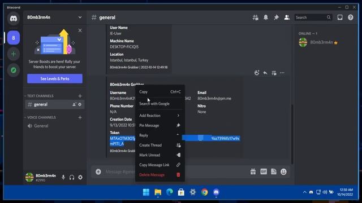This screenshot has width=362, height=203.
Task: Create a voice channel with plus icon
Action: pos(80,117)
